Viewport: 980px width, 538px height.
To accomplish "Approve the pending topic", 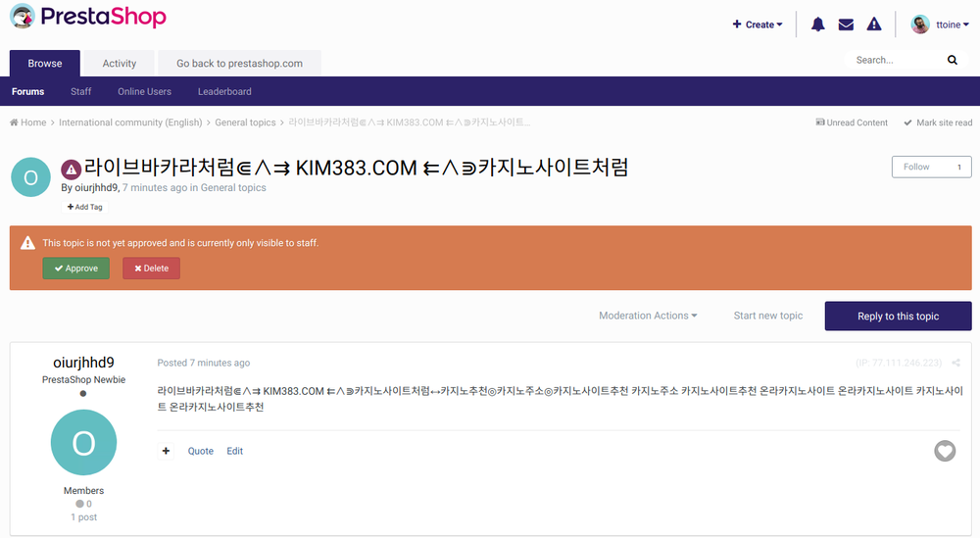I will 76,269.
